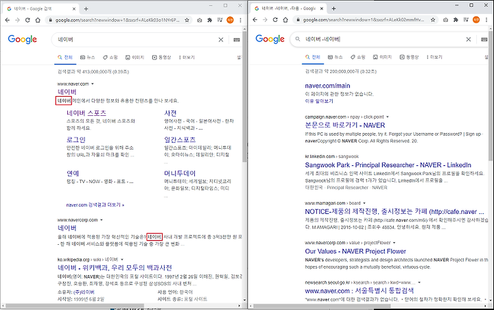Click horizontal scrollbar thumb in right window
Viewport: 494px width, 310px height.
pyautogui.click(x=322, y=306)
